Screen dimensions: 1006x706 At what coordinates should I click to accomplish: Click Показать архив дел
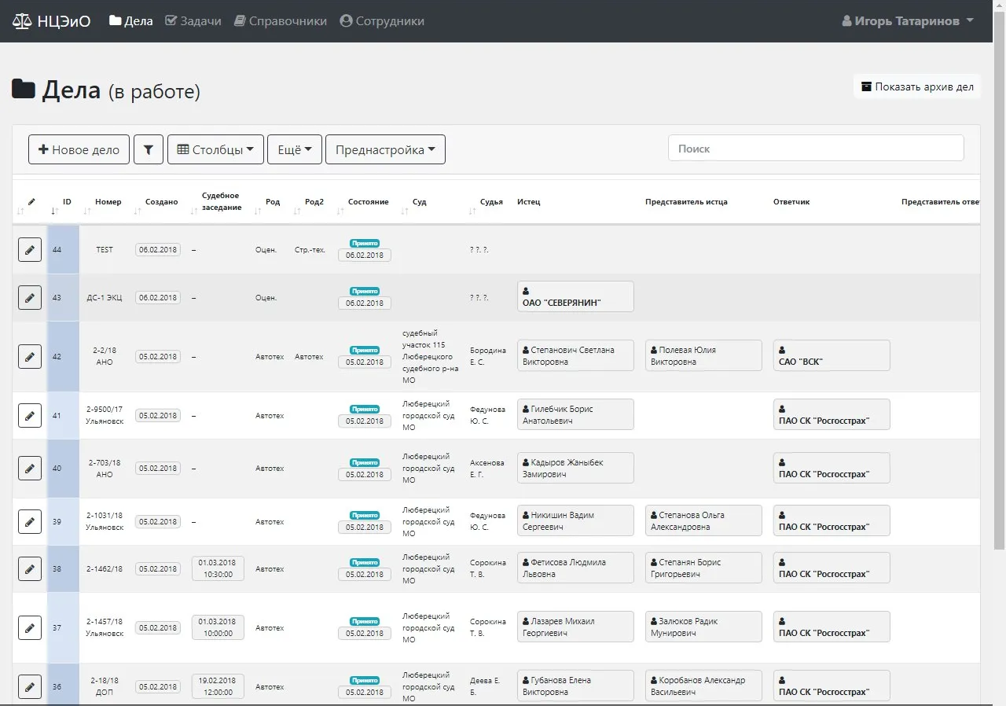click(x=916, y=86)
